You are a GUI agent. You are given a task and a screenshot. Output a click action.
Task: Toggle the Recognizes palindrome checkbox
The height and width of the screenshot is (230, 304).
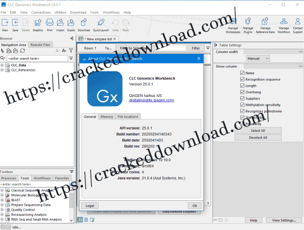pyautogui.click(x=242, y=111)
